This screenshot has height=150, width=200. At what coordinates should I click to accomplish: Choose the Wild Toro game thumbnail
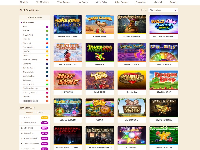(x=100, y=80)
